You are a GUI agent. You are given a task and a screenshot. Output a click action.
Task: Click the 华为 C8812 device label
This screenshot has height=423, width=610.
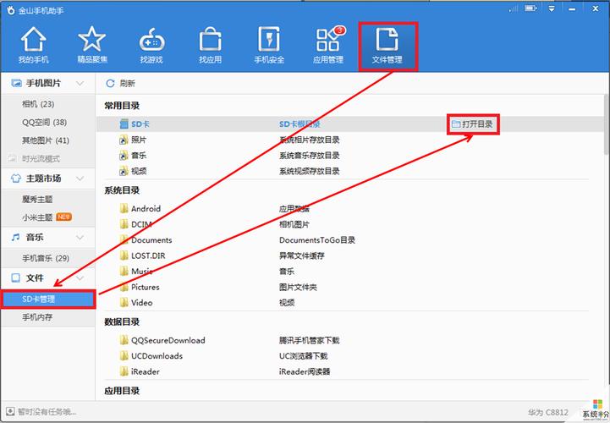tap(548, 412)
